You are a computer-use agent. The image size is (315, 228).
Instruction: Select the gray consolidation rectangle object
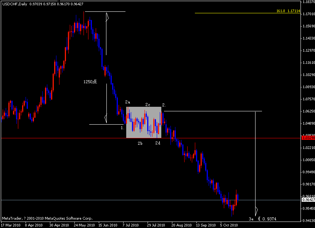(144, 122)
